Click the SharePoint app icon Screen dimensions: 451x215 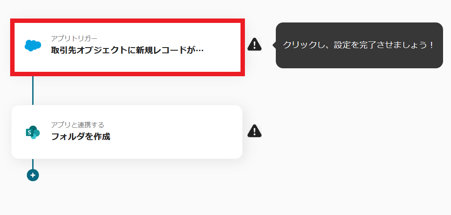click(x=33, y=132)
